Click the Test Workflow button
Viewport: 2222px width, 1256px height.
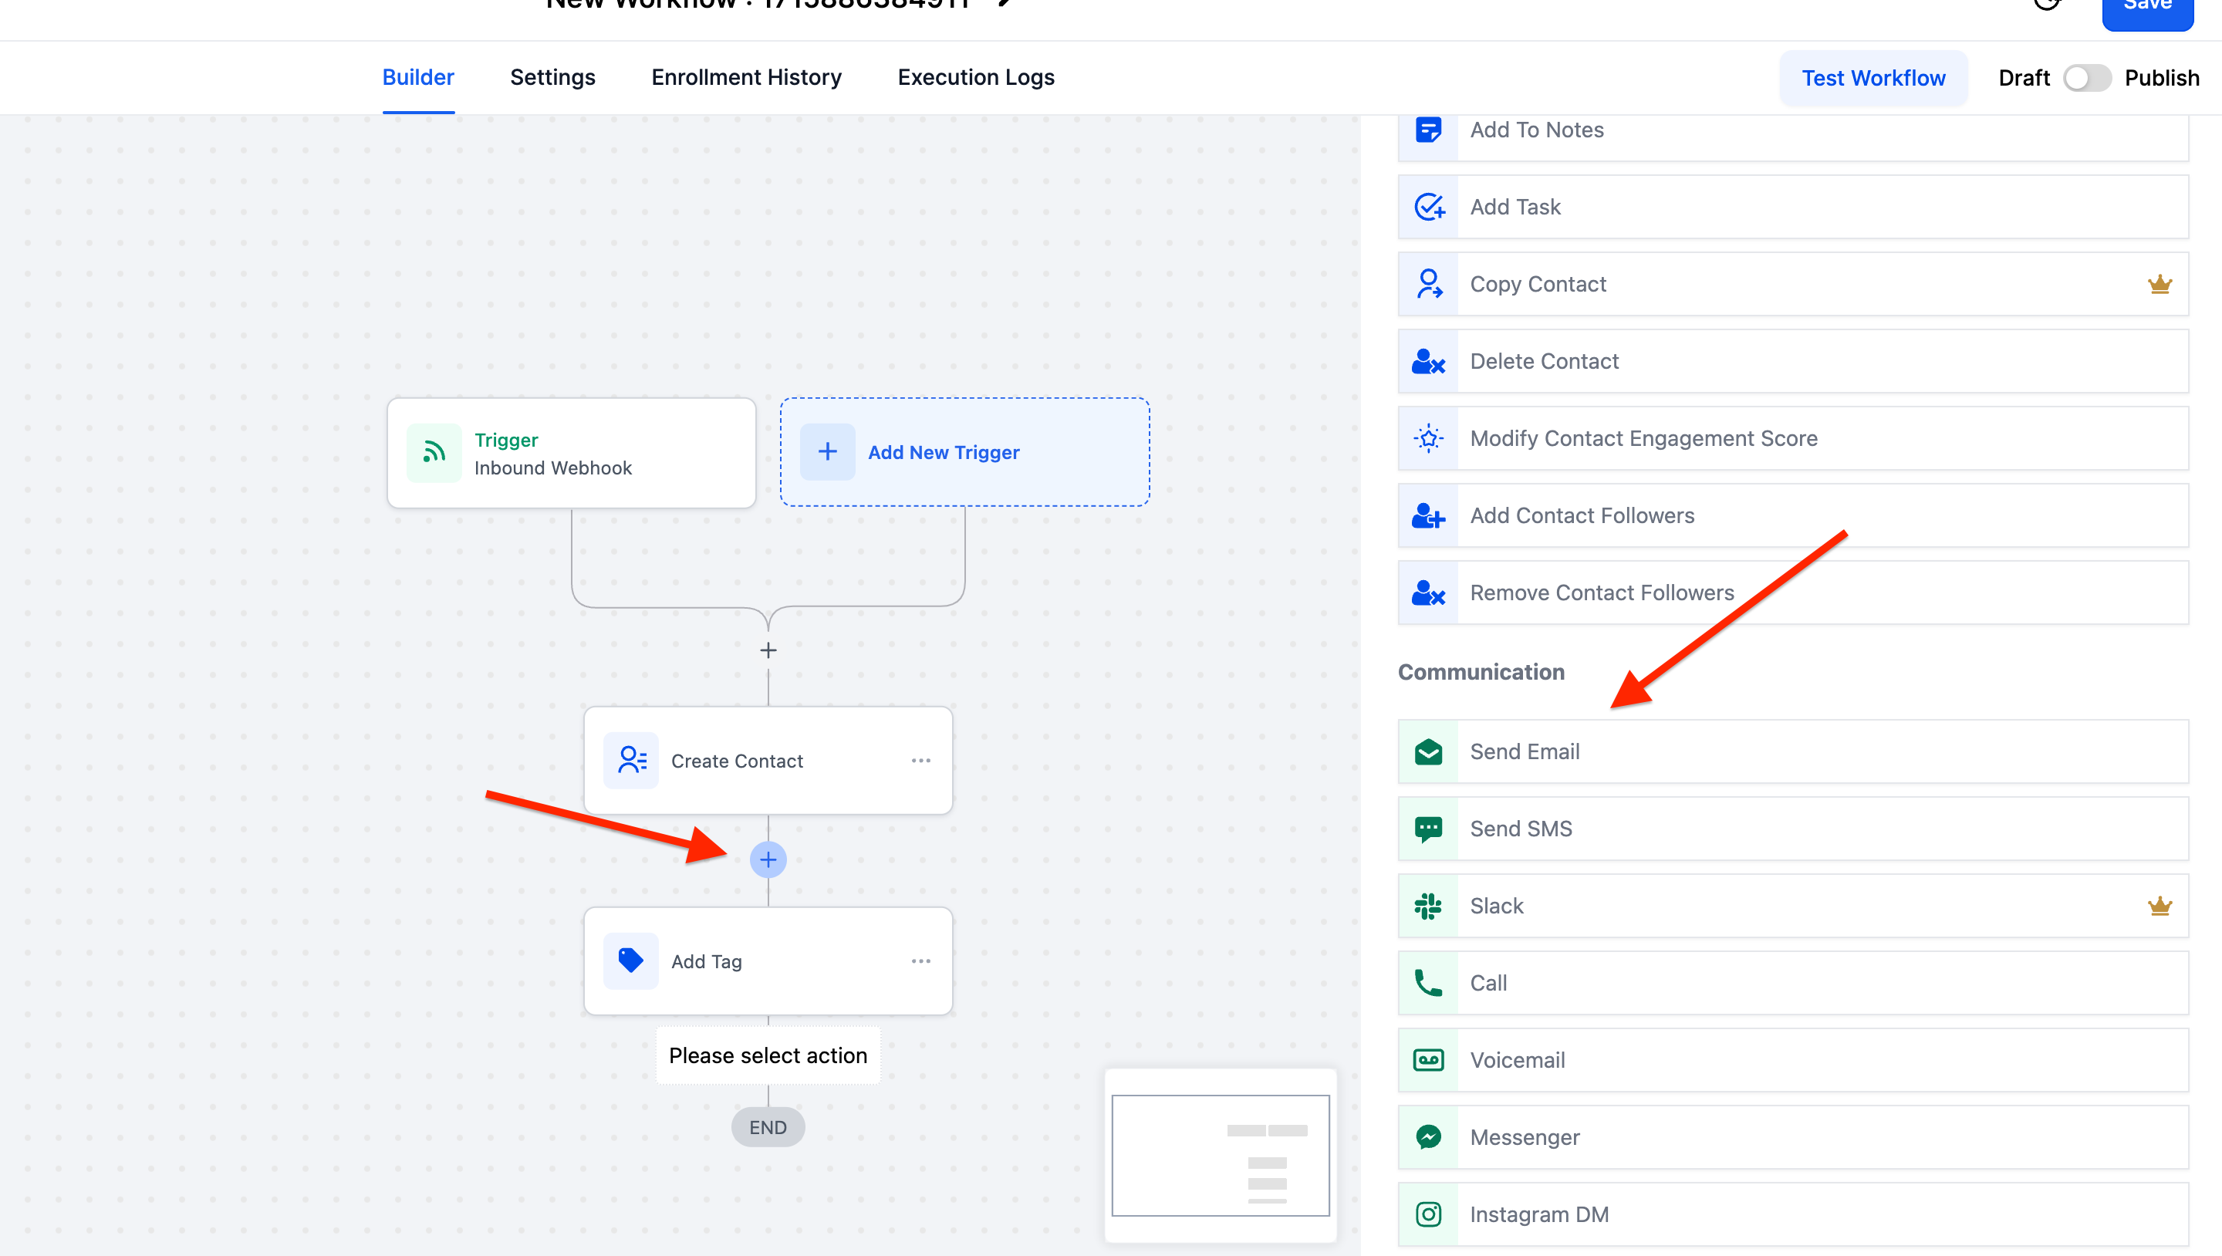click(x=1872, y=78)
